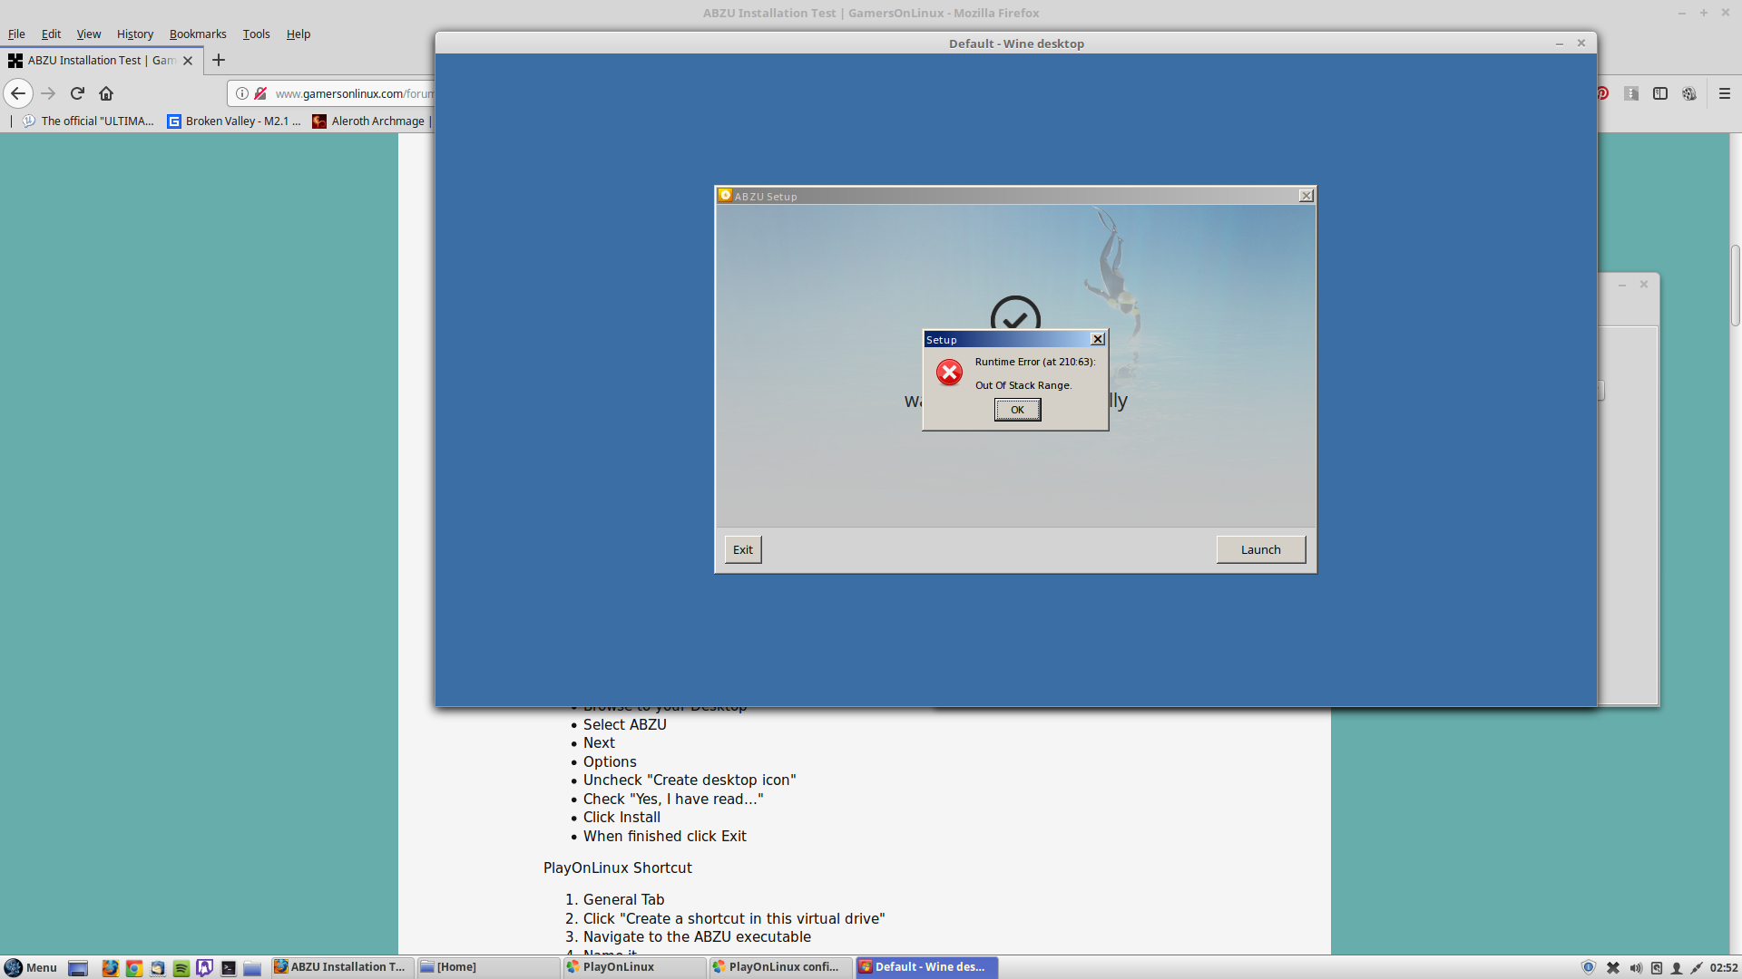Click the show desktop taskbar icon

click(x=78, y=967)
